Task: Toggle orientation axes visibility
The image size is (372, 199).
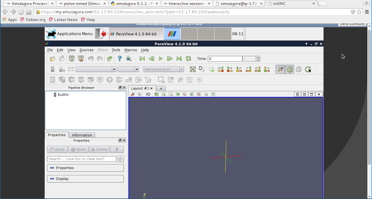Action: coord(280,69)
